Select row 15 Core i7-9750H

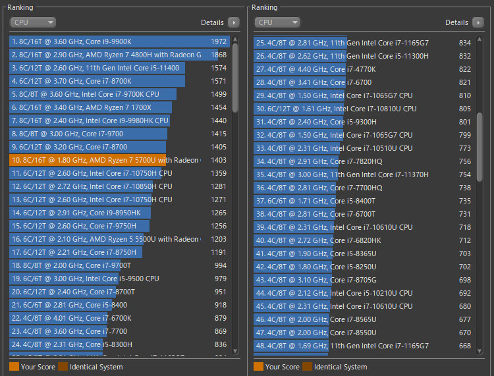tap(120, 226)
